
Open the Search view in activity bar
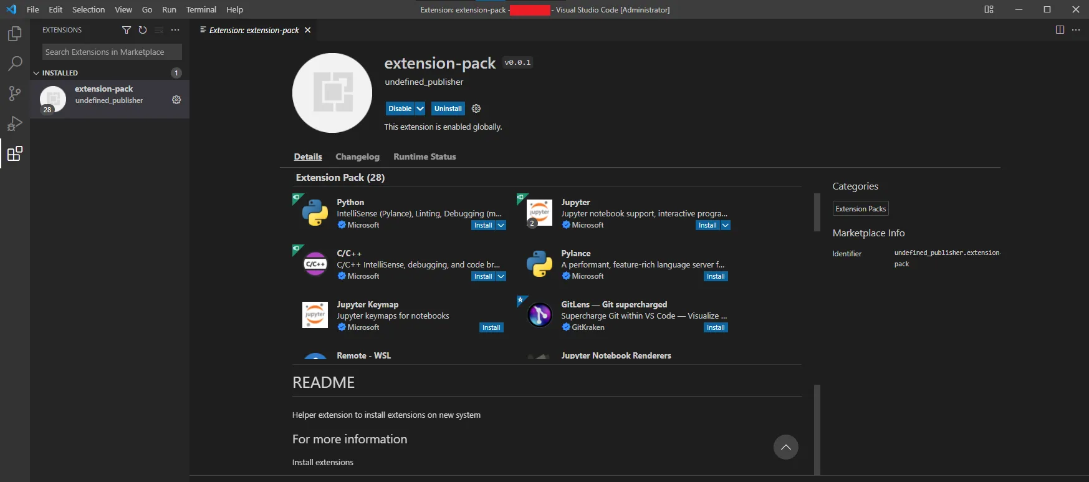(x=15, y=64)
